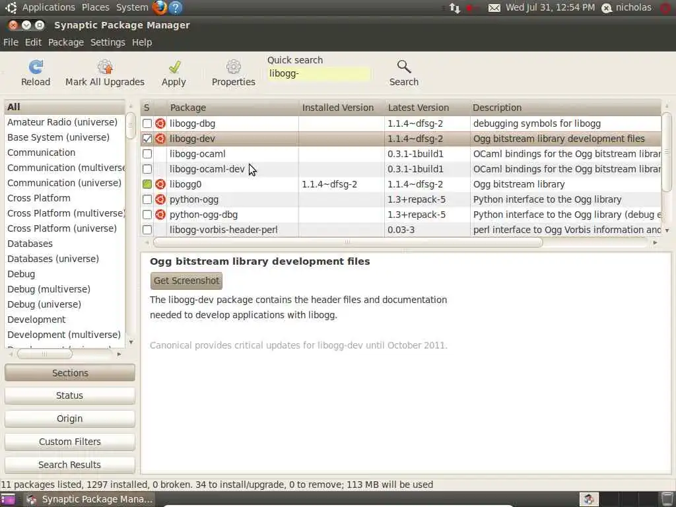Switch to the Origin filter button
676x507 pixels.
click(x=70, y=419)
